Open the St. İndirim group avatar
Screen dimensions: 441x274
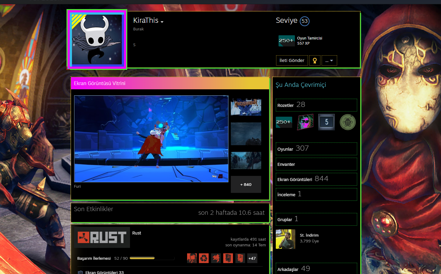coord(285,239)
